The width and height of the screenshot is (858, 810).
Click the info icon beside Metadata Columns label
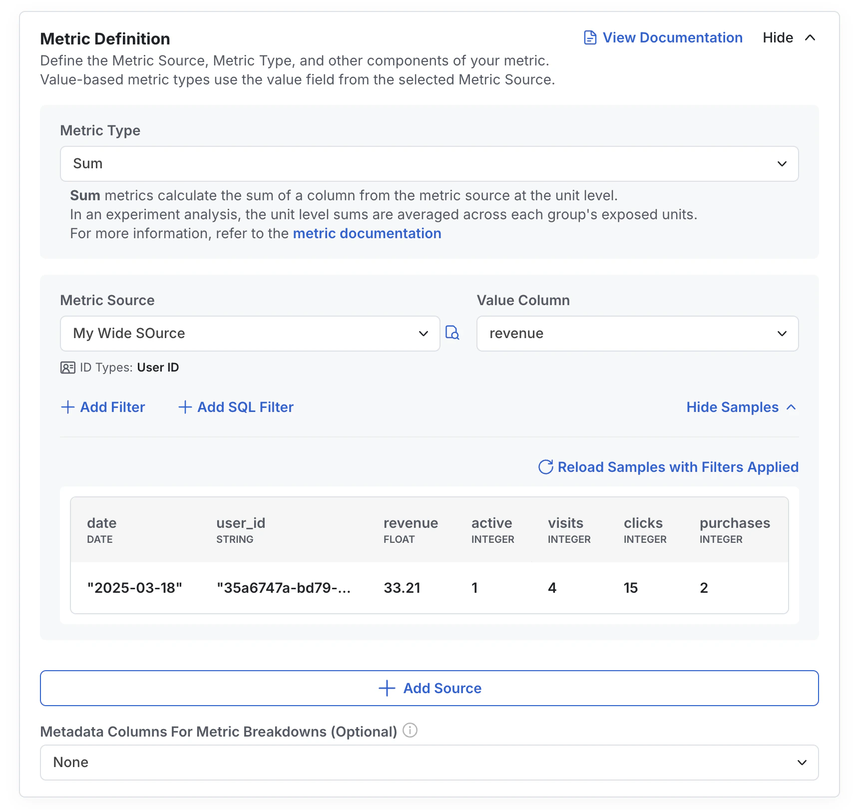(x=409, y=731)
